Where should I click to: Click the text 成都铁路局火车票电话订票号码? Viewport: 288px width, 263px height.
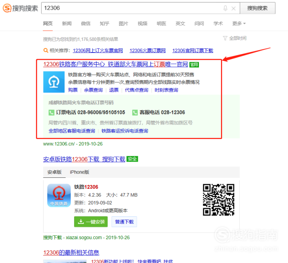[81, 103]
